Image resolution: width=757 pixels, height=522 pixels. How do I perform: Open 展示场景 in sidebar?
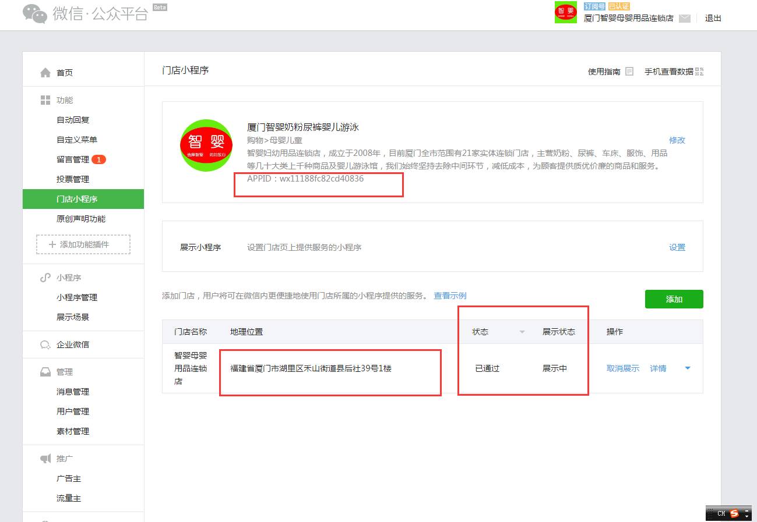(73, 317)
